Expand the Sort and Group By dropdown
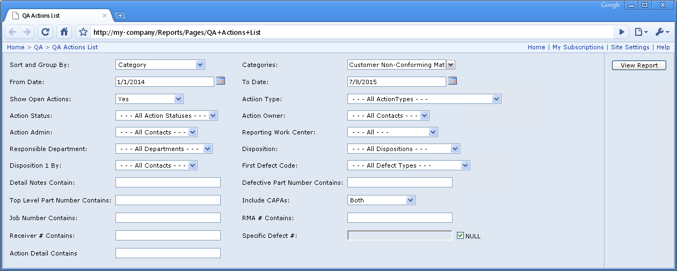 (161, 65)
